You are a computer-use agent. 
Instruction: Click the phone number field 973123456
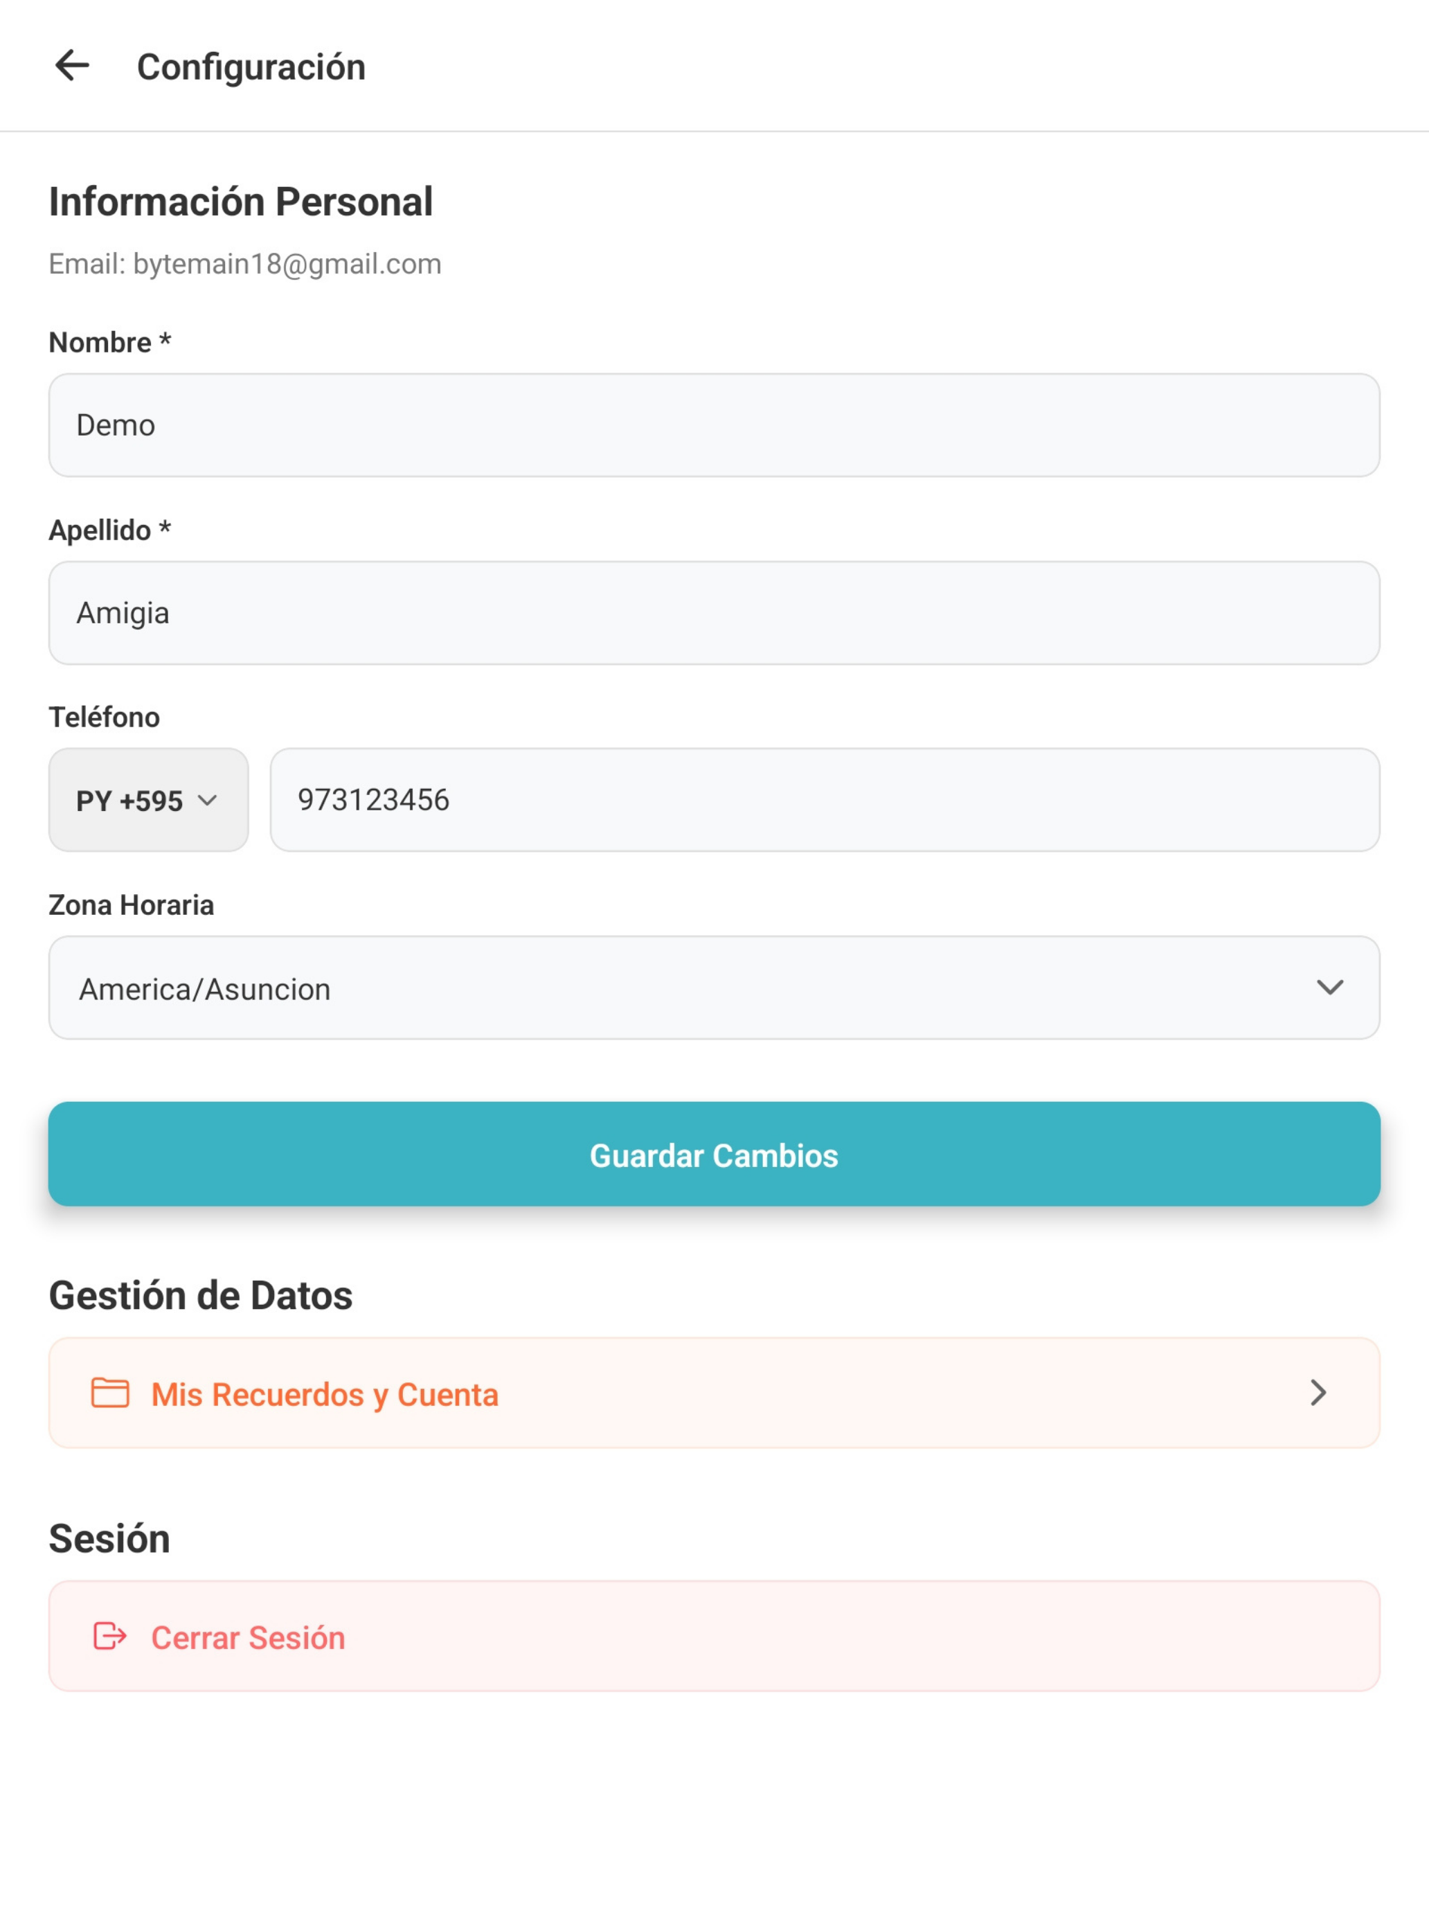click(825, 801)
